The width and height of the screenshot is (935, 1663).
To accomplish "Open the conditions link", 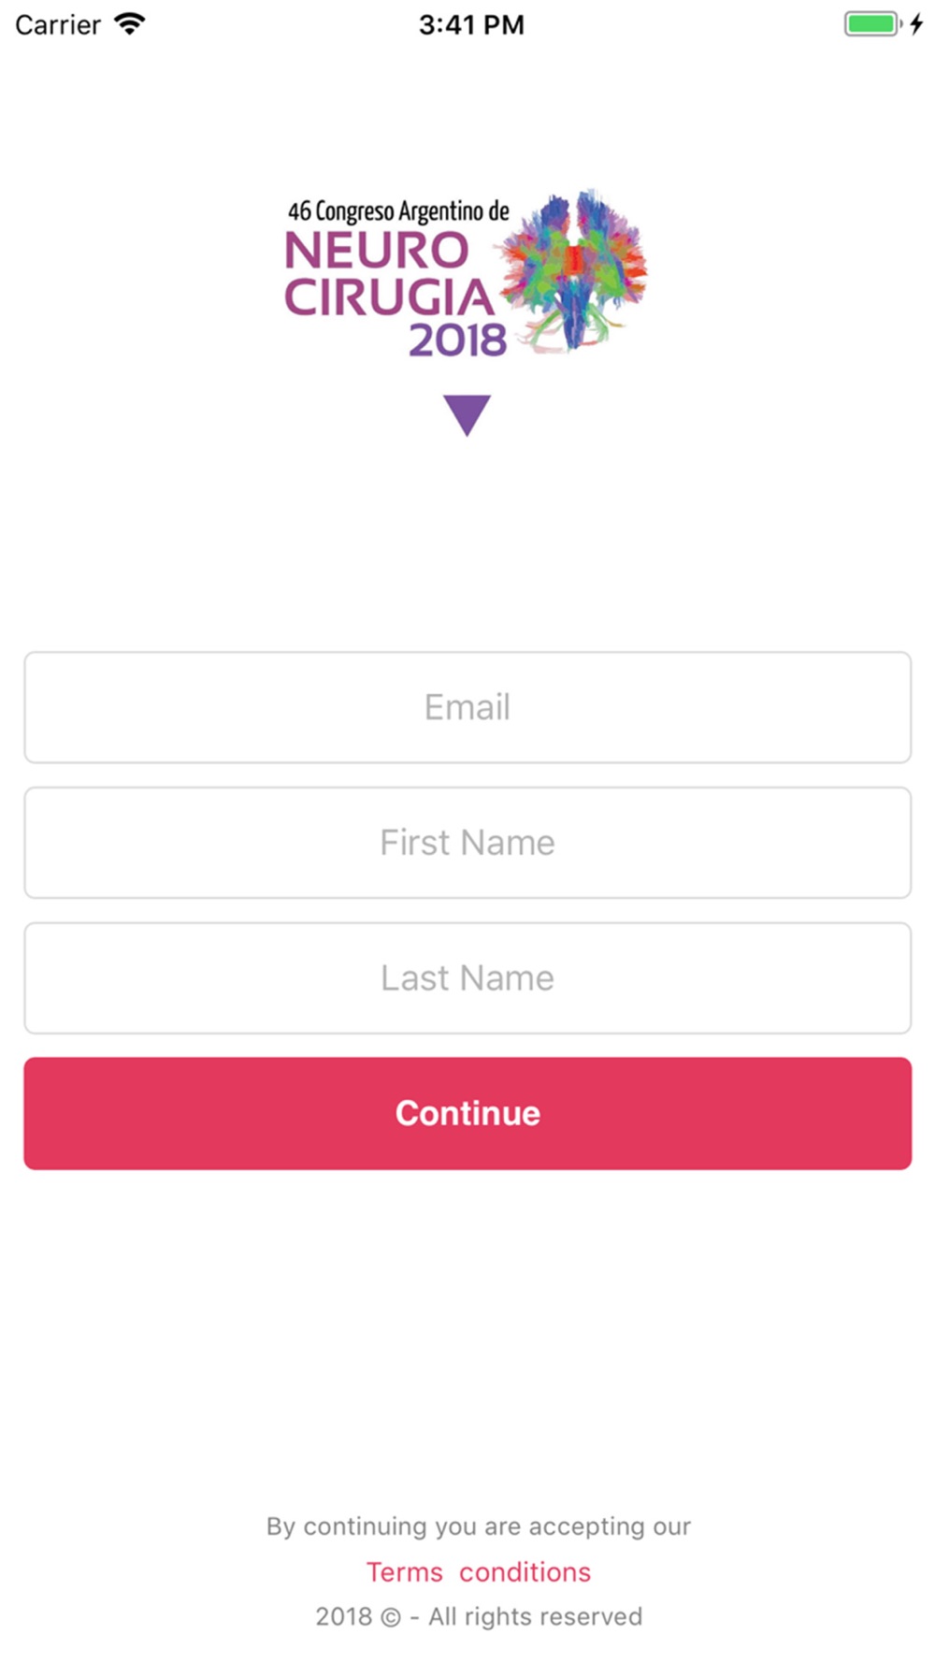I will (525, 1572).
